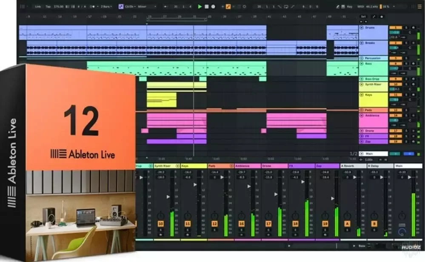The image size is (425, 262).
Task: Click the blue cue volume knob on Main
Action: [402, 232]
